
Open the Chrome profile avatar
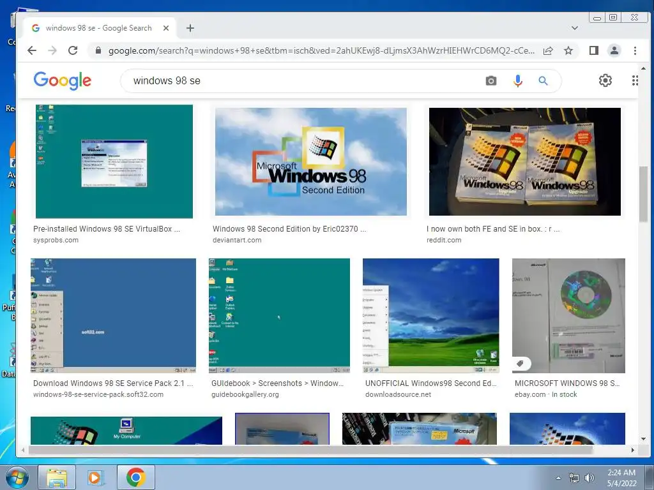click(x=614, y=51)
